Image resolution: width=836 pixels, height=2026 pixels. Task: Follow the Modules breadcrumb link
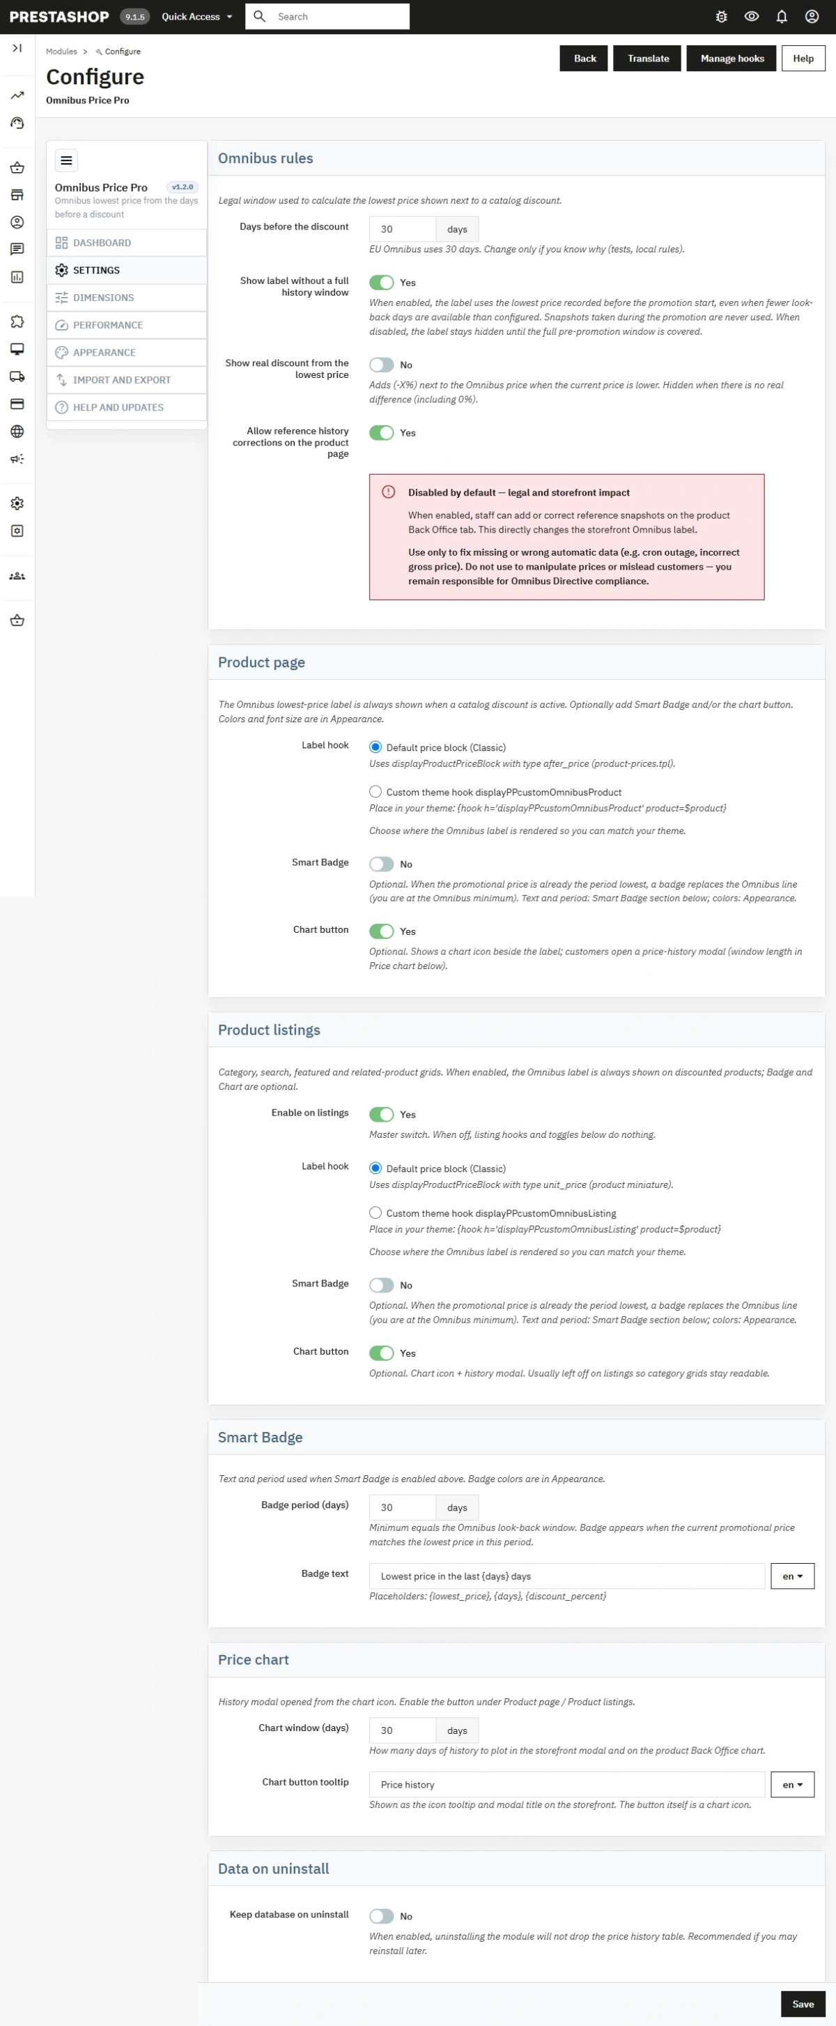pyautogui.click(x=61, y=51)
